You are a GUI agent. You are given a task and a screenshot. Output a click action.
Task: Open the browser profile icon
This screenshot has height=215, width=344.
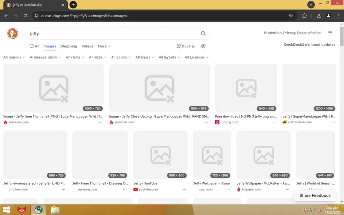[x=328, y=16]
